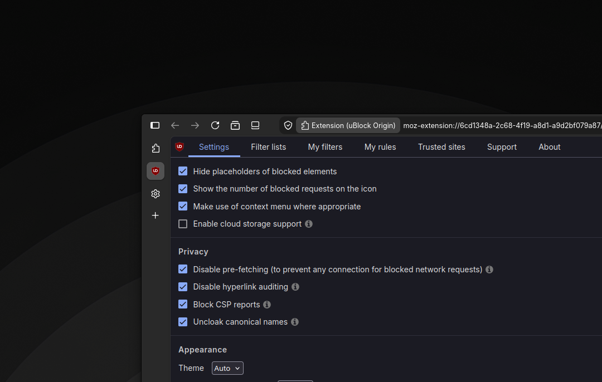Open the tracking protection shield icon
Screen dimensions: 602x382
tap(288, 125)
